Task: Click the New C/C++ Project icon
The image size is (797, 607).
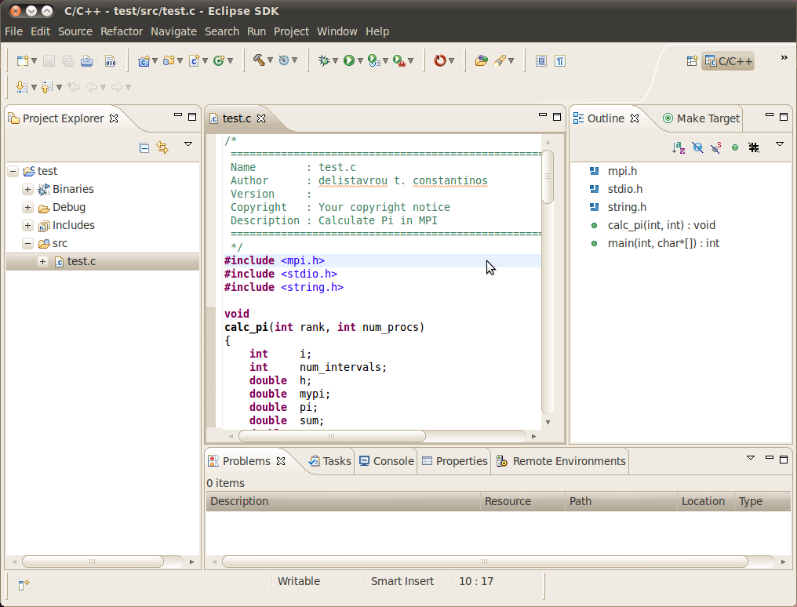Action: (144, 61)
